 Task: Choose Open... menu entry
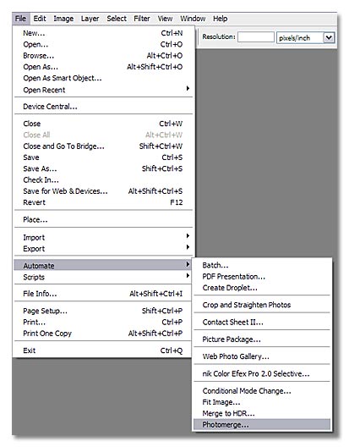103,45
